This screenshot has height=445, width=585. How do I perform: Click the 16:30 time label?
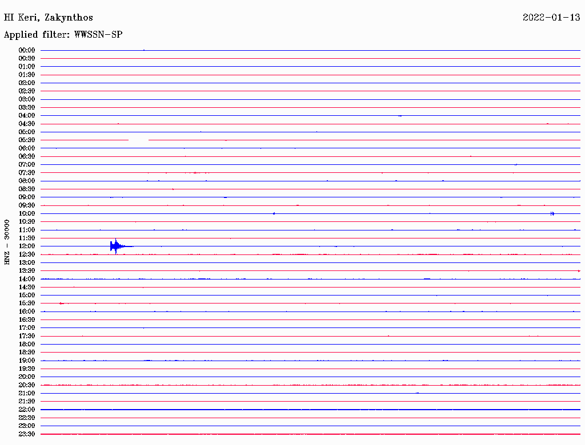click(x=27, y=320)
